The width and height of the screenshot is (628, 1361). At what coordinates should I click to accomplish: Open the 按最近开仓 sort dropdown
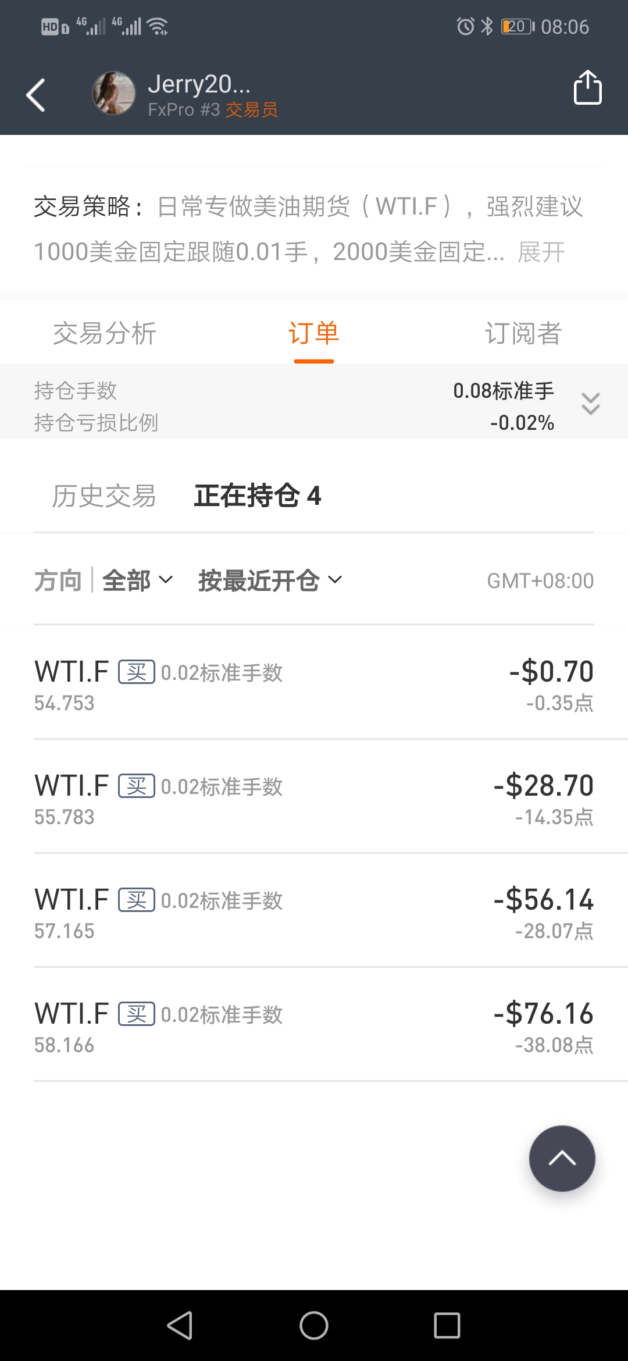point(270,580)
